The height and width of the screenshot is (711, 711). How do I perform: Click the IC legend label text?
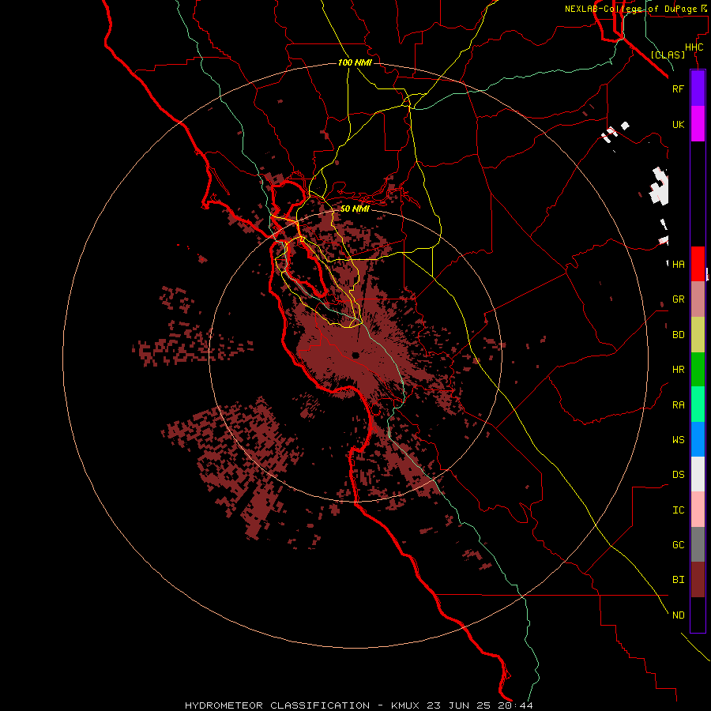click(679, 510)
